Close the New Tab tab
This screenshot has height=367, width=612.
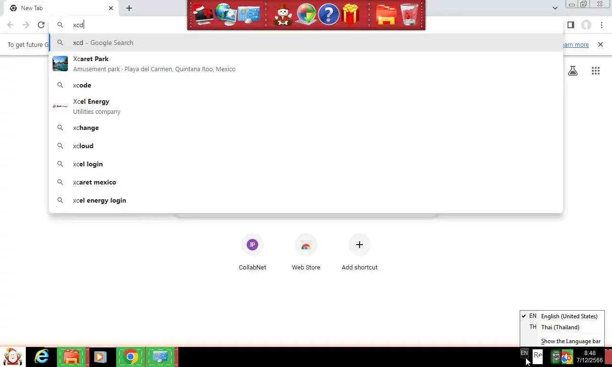[111, 8]
